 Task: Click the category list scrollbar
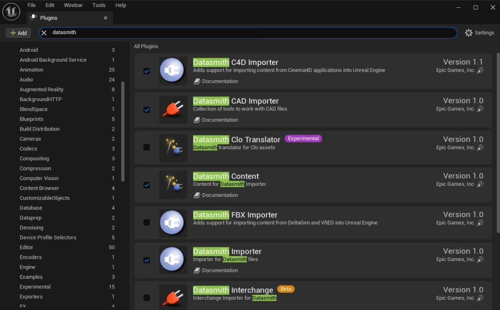(123, 132)
